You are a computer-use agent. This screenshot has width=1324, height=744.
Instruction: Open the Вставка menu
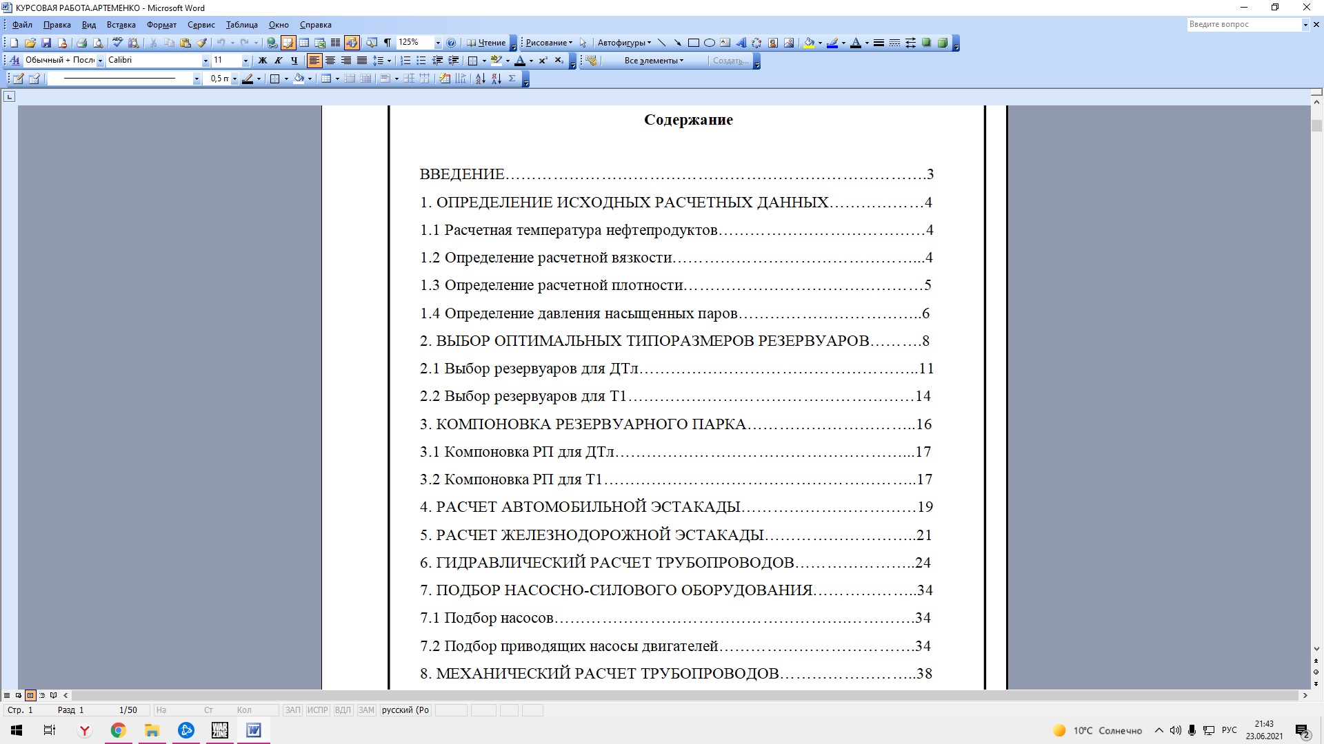(x=121, y=25)
